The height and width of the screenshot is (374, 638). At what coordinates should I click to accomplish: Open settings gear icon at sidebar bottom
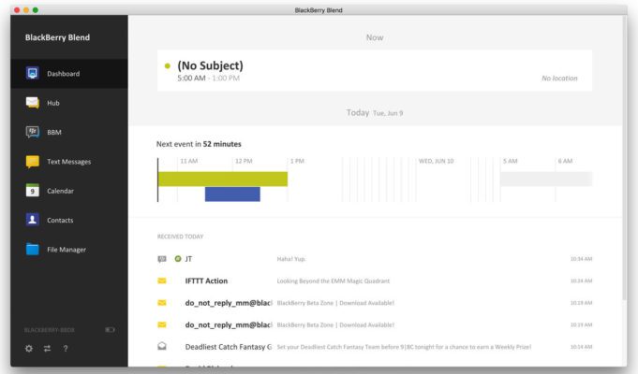click(x=29, y=349)
